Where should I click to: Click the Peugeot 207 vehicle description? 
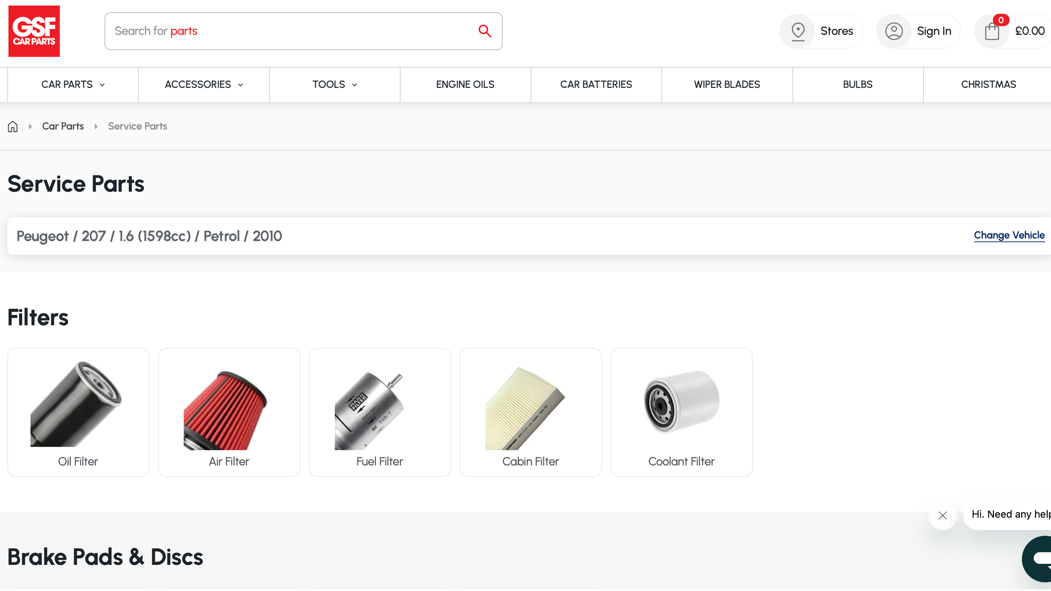point(149,236)
